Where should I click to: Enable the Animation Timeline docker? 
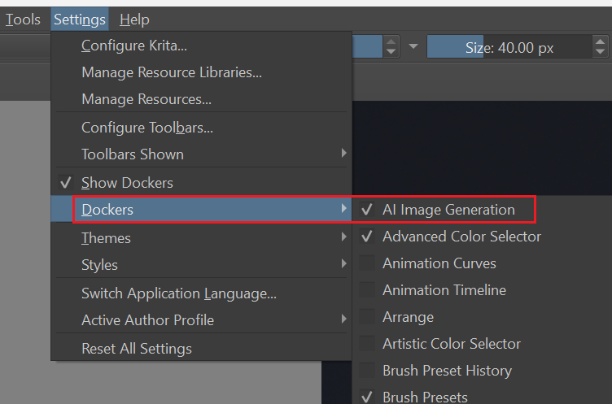pyautogui.click(x=432, y=290)
